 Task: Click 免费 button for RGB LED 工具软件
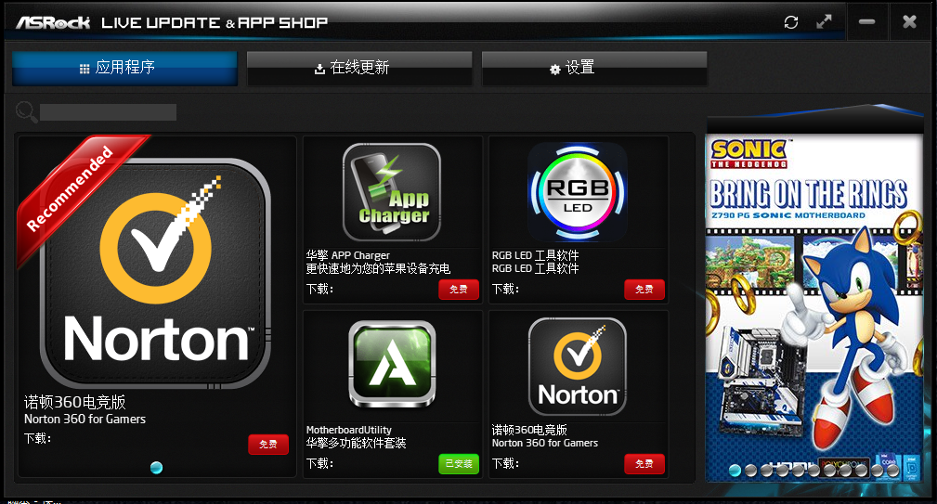(644, 290)
